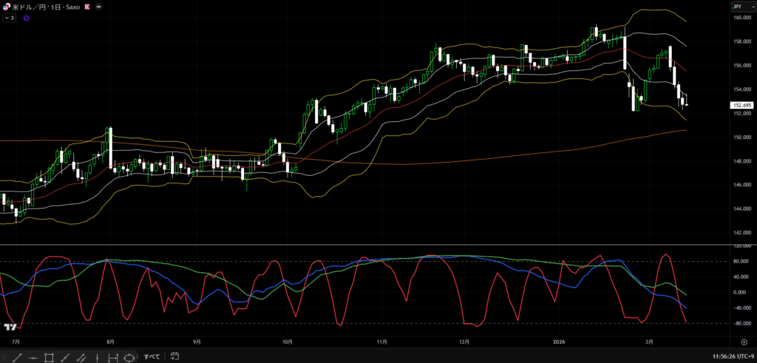Open chart settings gear at bottom right
This screenshot has width=757, height=363.
coord(743,342)
